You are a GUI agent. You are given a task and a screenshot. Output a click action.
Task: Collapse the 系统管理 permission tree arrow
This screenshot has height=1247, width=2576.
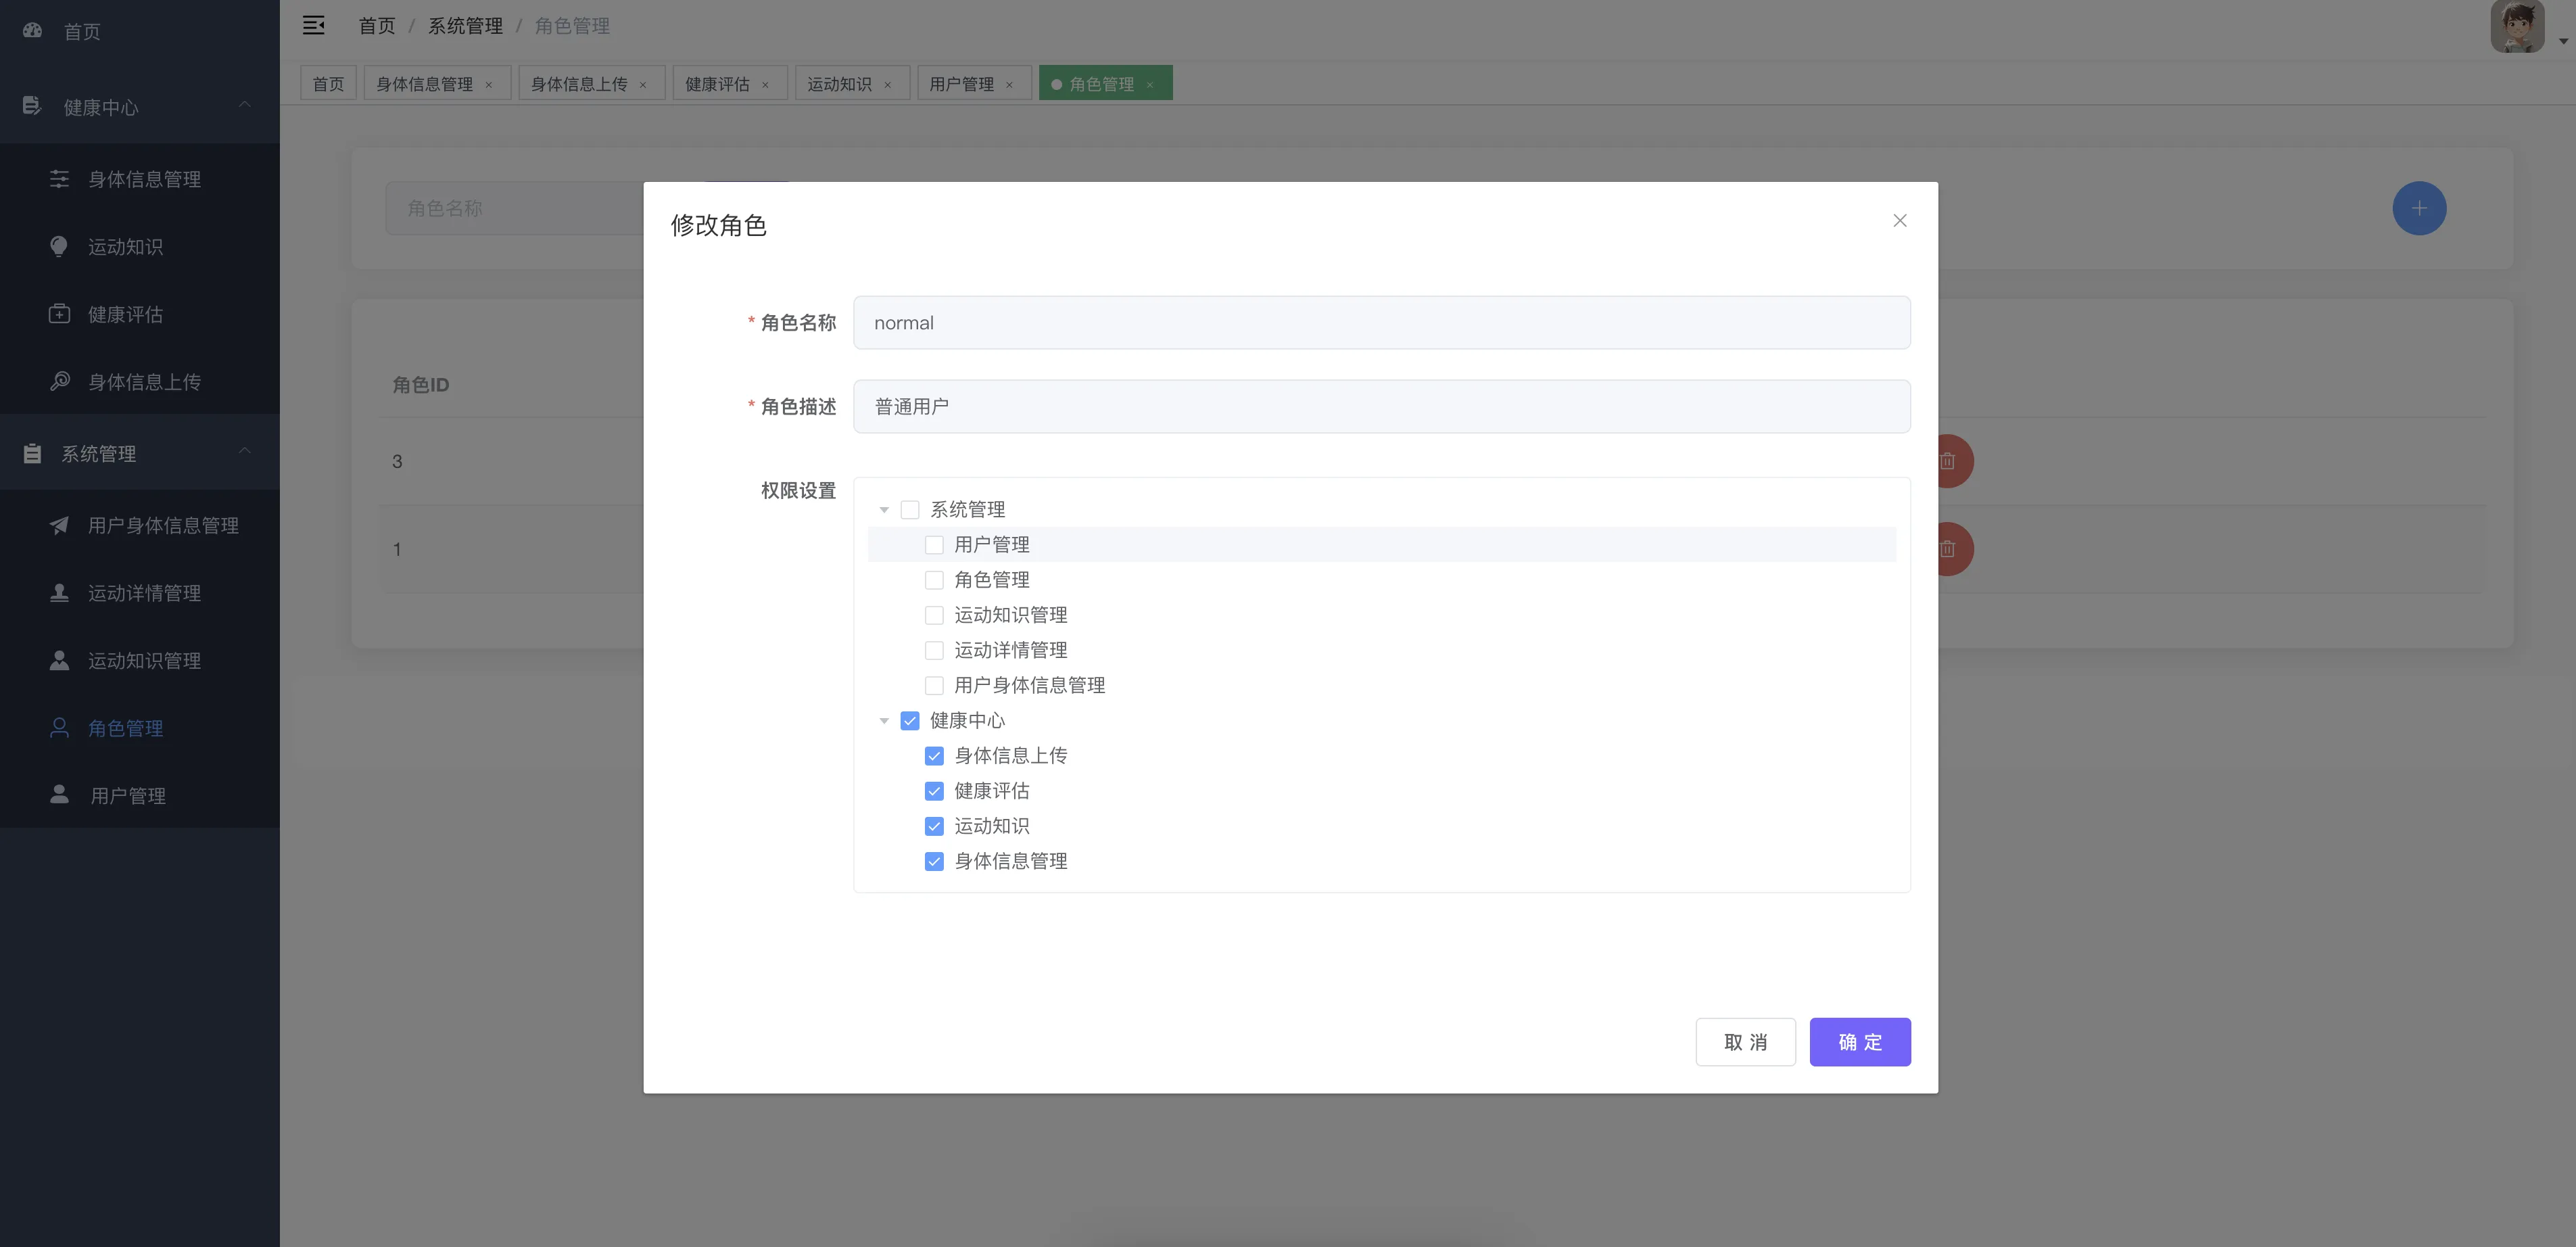tap(884, 510)
